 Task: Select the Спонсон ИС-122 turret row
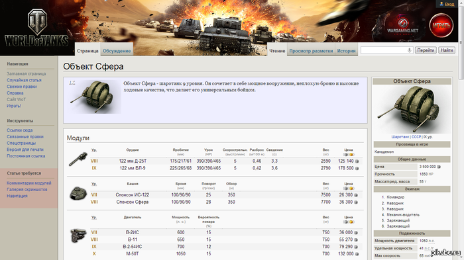click(227, 195)
